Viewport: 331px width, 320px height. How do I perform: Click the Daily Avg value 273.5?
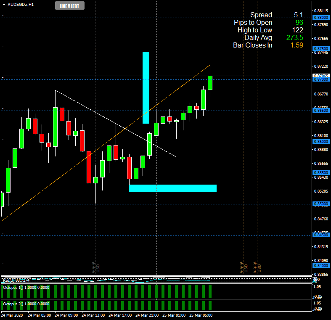295,37
